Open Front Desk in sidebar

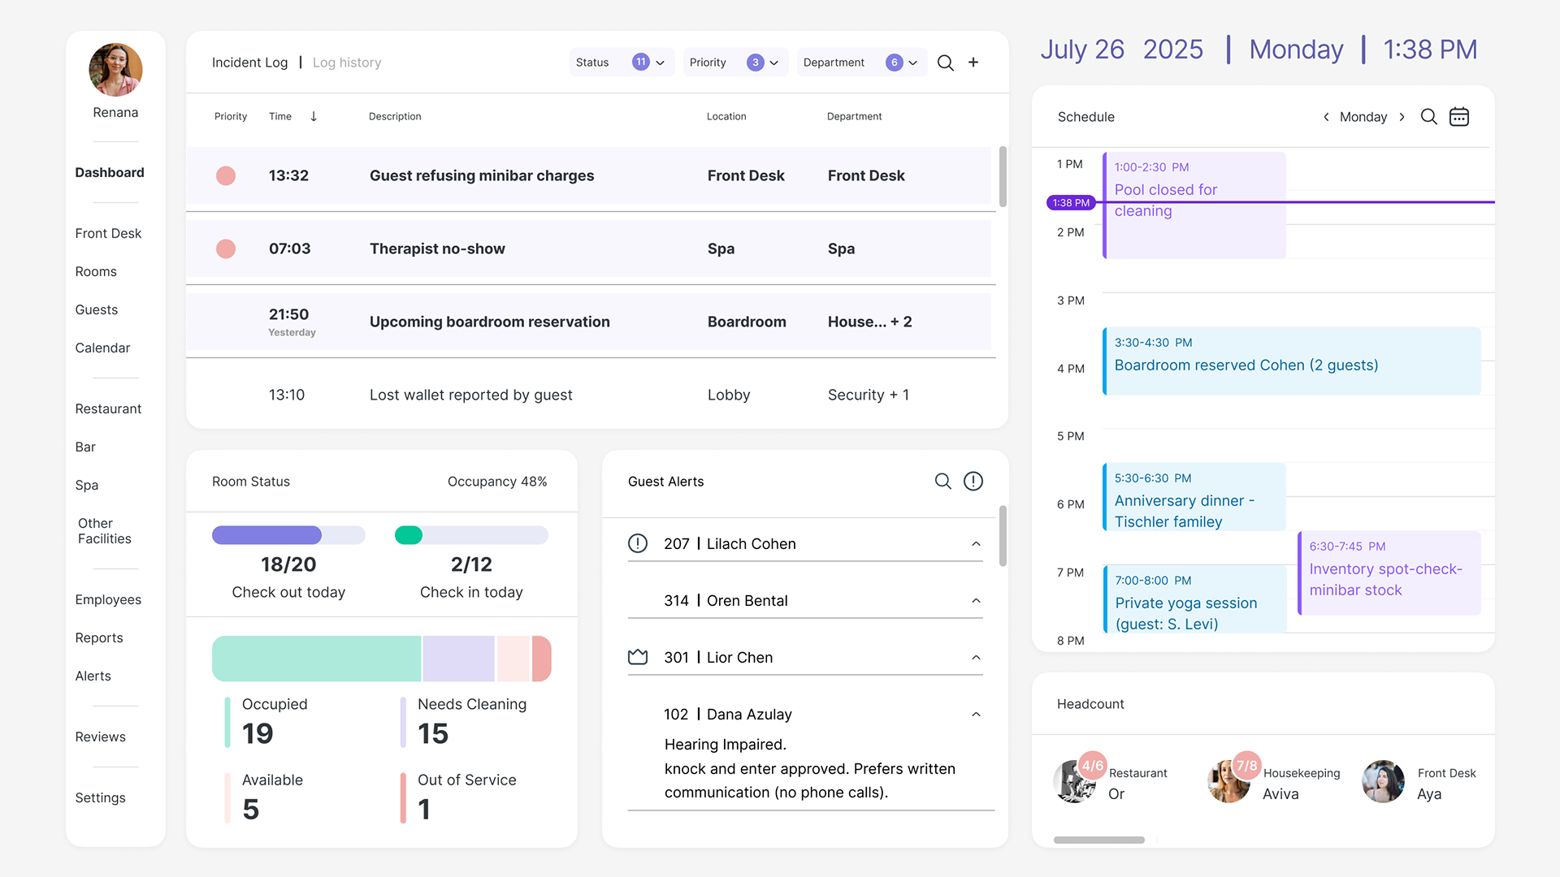click(108, 233)
